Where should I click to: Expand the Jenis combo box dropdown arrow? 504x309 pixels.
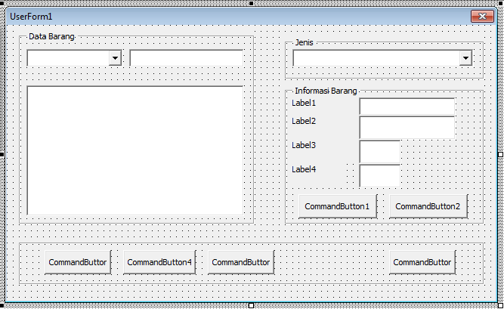pos(465,58)
